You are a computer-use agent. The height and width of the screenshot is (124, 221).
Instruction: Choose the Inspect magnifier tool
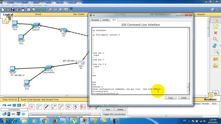[215, 39]
